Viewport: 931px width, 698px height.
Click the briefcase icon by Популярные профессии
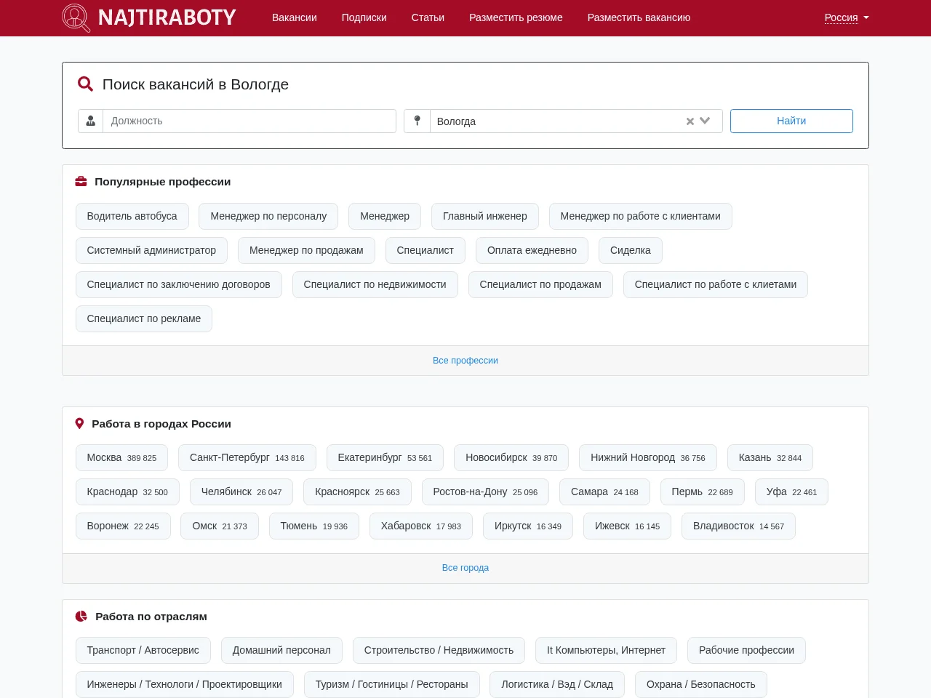(x=81, y=181)
